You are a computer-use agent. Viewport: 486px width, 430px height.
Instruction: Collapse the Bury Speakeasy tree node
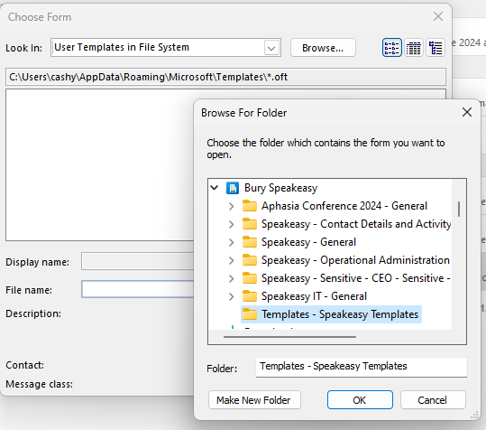pos(215,188)
